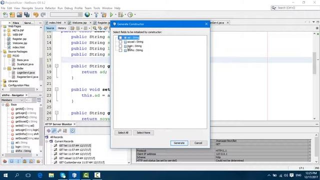
Task: Click the New File toolbar icon
Action: point(5,14)
